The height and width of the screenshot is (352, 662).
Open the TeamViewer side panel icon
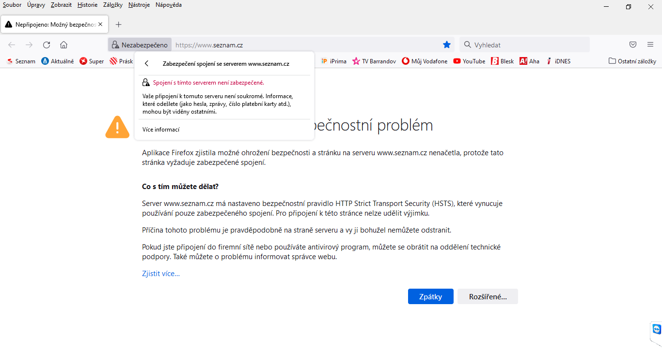pos(656,329)
